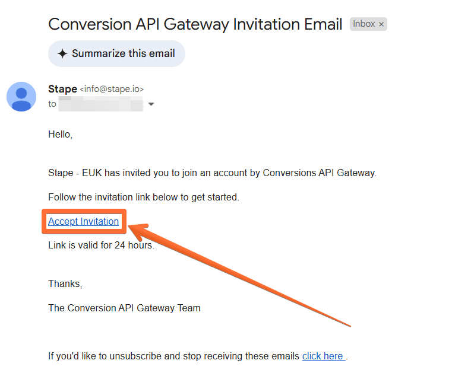
Task: Click the Link is valid for 24 hours note
Action: (101, 246)
